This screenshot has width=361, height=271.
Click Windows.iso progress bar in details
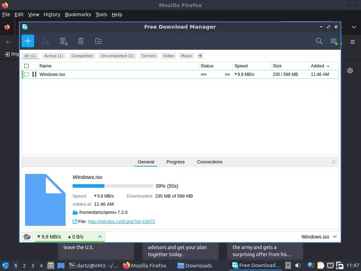(x=113, y=186)
